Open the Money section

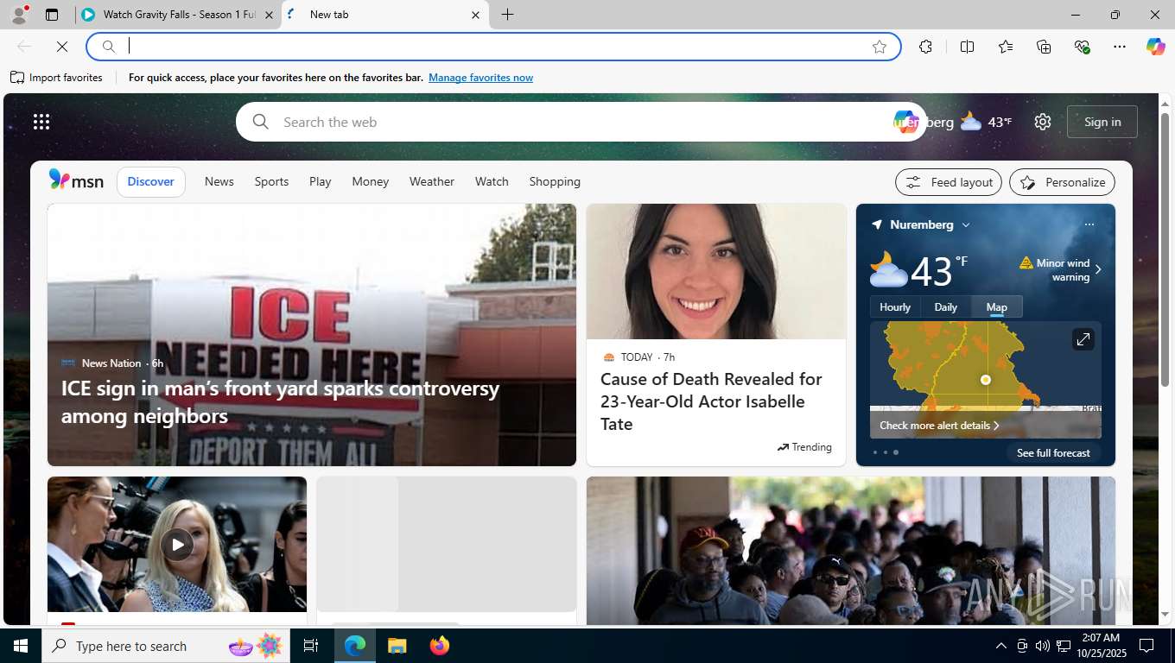tap(371, 181)
